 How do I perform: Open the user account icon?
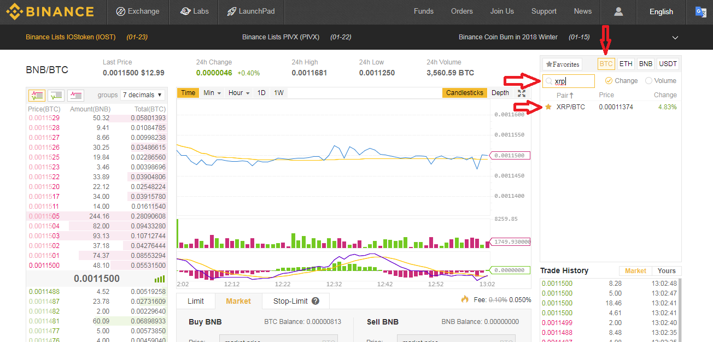[618, 11]
